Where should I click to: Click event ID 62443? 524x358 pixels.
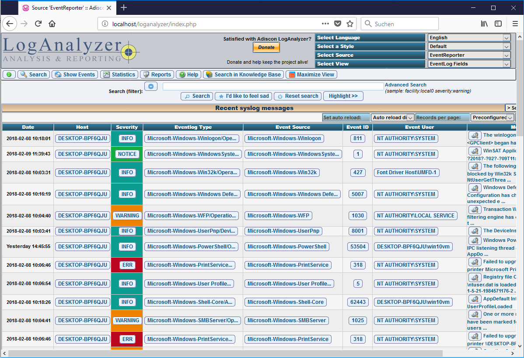pos(358,302)
